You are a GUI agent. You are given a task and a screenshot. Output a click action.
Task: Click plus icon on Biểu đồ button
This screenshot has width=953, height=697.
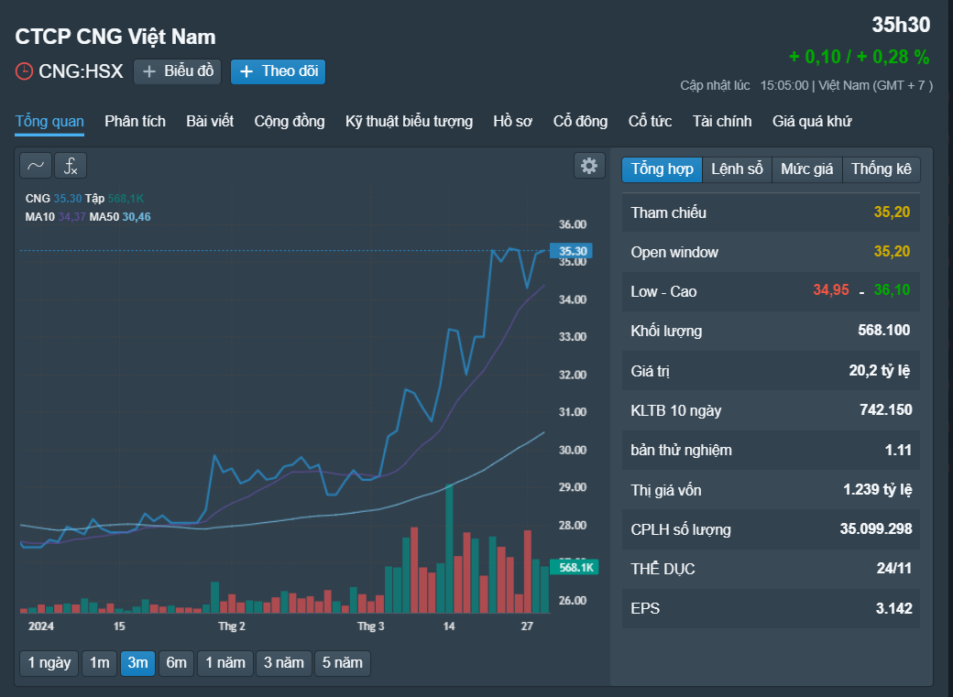pos(148,71)
